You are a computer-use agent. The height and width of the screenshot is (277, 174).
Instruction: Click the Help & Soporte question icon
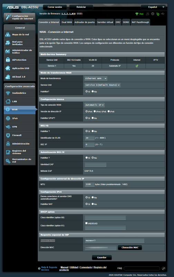pyautogui.click(x=39, y=269)
